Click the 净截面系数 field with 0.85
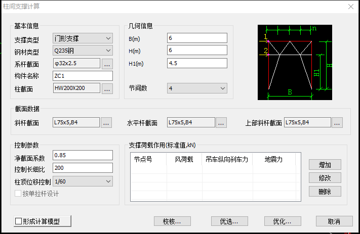This screenshot has width=360, height=234. click(x=83, y=155)
